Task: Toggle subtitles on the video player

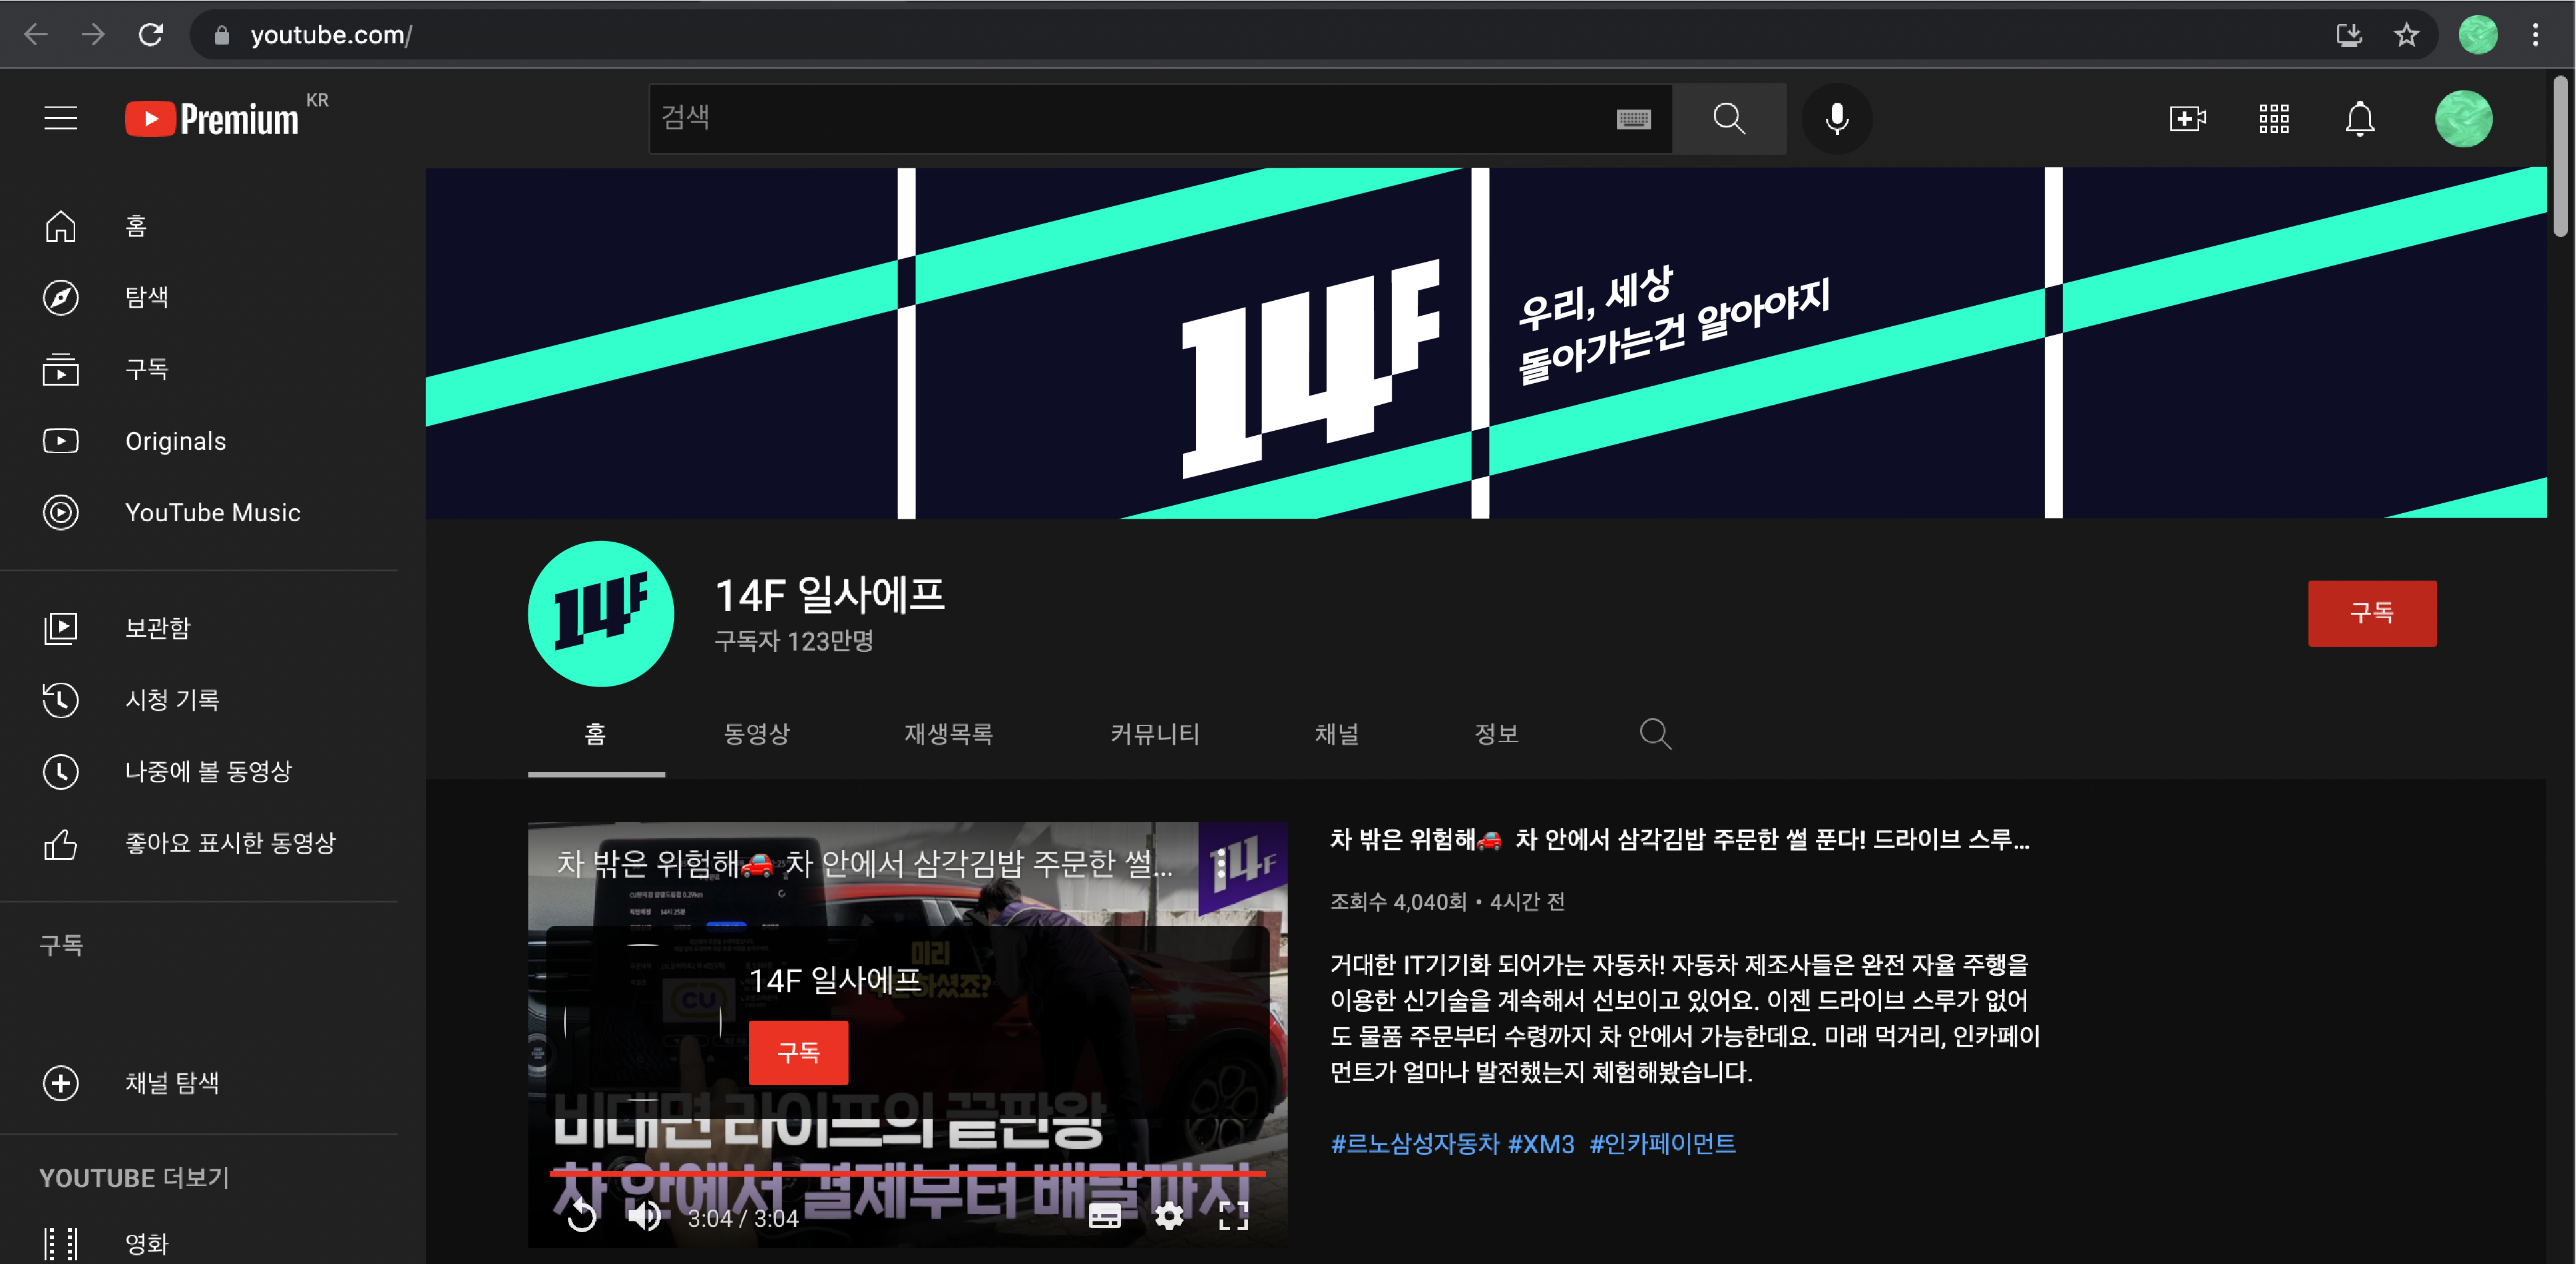Action: tap(1104, 1216)
